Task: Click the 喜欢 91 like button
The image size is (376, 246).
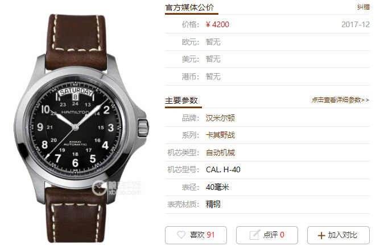Action: [196, 235]
